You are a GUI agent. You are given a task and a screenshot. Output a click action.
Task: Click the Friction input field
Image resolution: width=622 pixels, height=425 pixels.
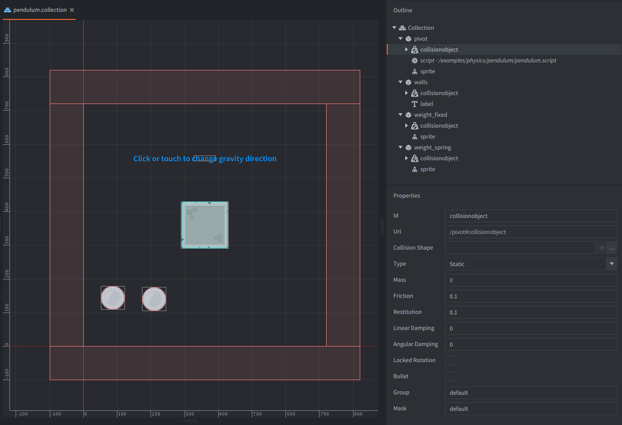pyautogui.click(x=530, y=296)
